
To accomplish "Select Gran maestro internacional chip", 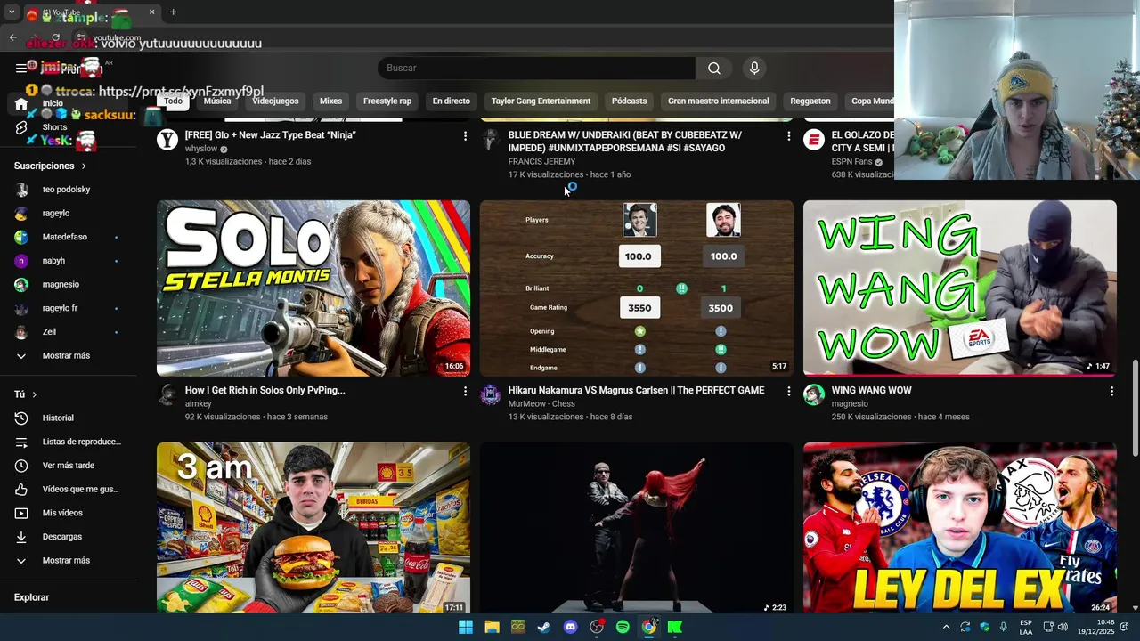I will pos(719,101).
